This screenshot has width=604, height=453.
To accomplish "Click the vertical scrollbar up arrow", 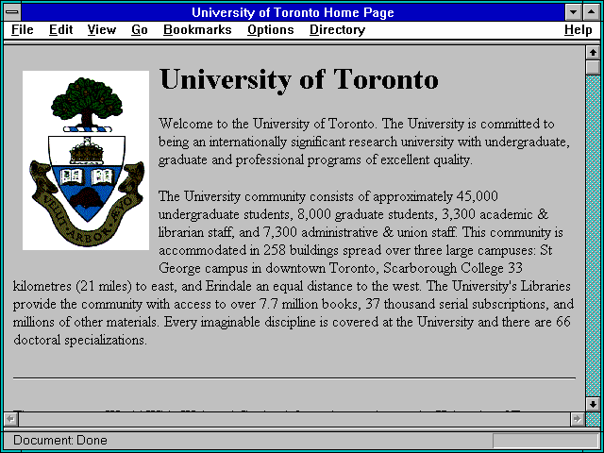I will tap(593, 53).
